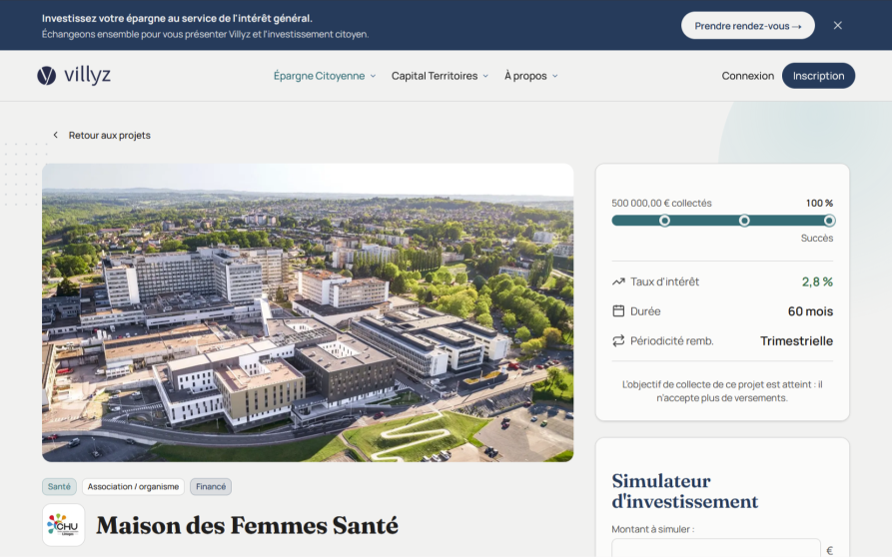The height and width of the screenshot is (557, 892).
Task: Click the Montant à simuler input field
Action: (715, 548)
